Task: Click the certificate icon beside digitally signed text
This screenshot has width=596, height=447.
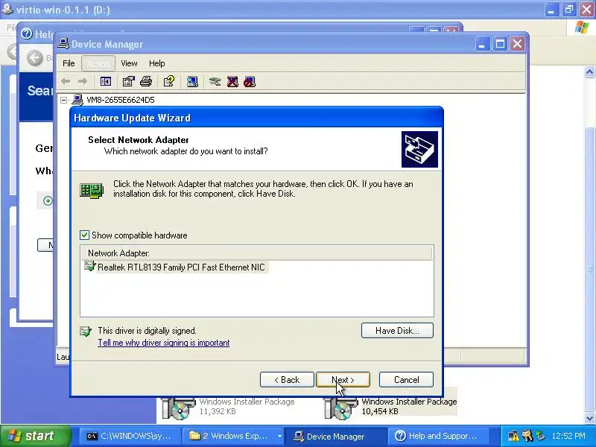Action: [x=86, y=332]
